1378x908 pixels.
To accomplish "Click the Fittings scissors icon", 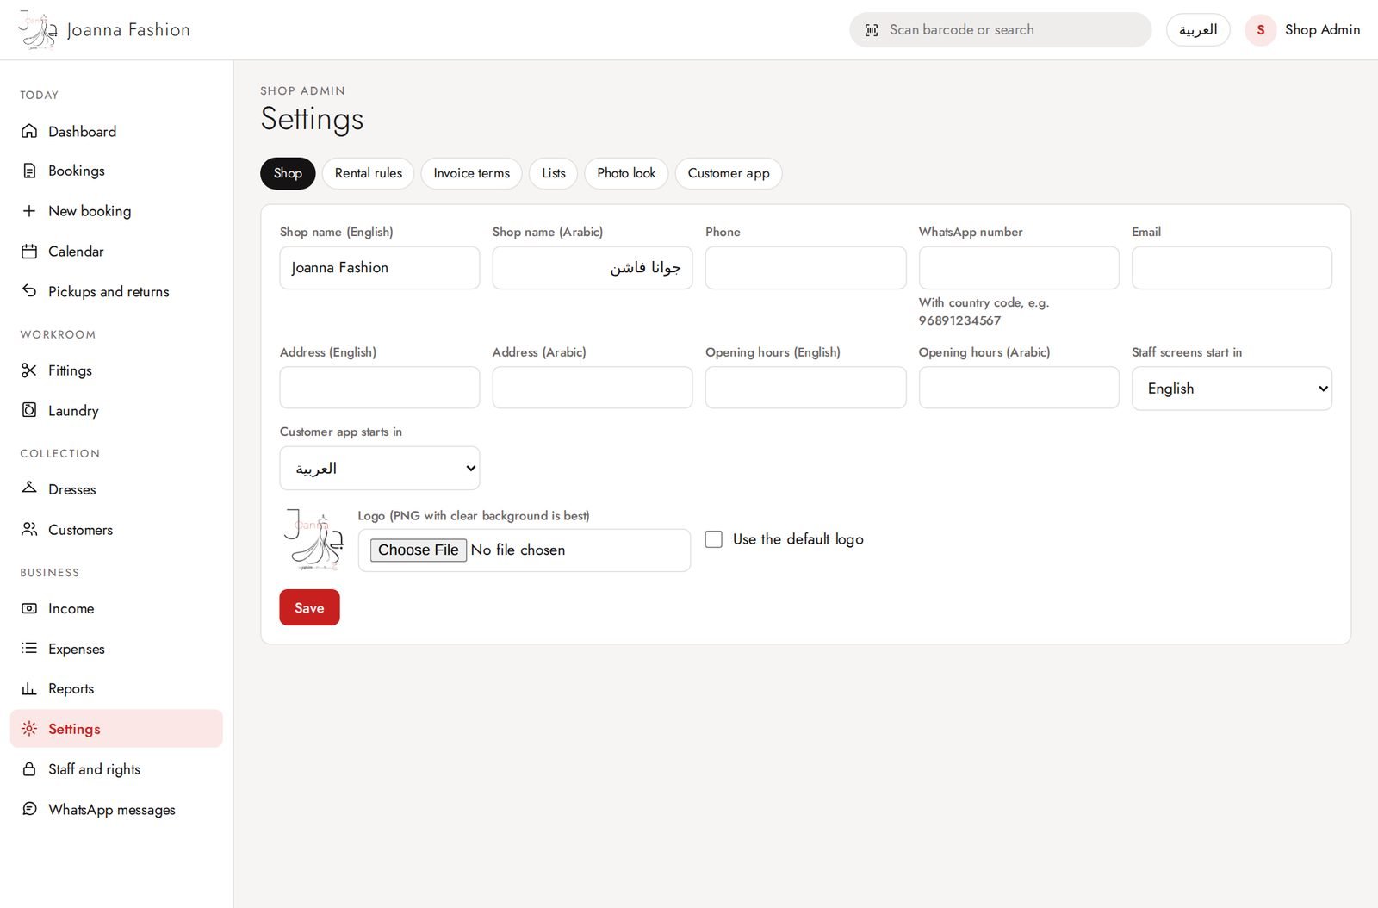I will 29,370.
